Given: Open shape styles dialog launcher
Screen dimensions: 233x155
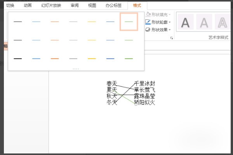Looking at the screenshot, I should (x=172, y=38).
